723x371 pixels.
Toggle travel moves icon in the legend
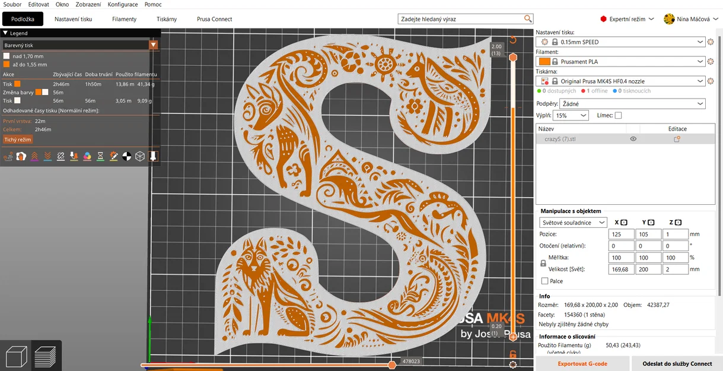point(8,156)
